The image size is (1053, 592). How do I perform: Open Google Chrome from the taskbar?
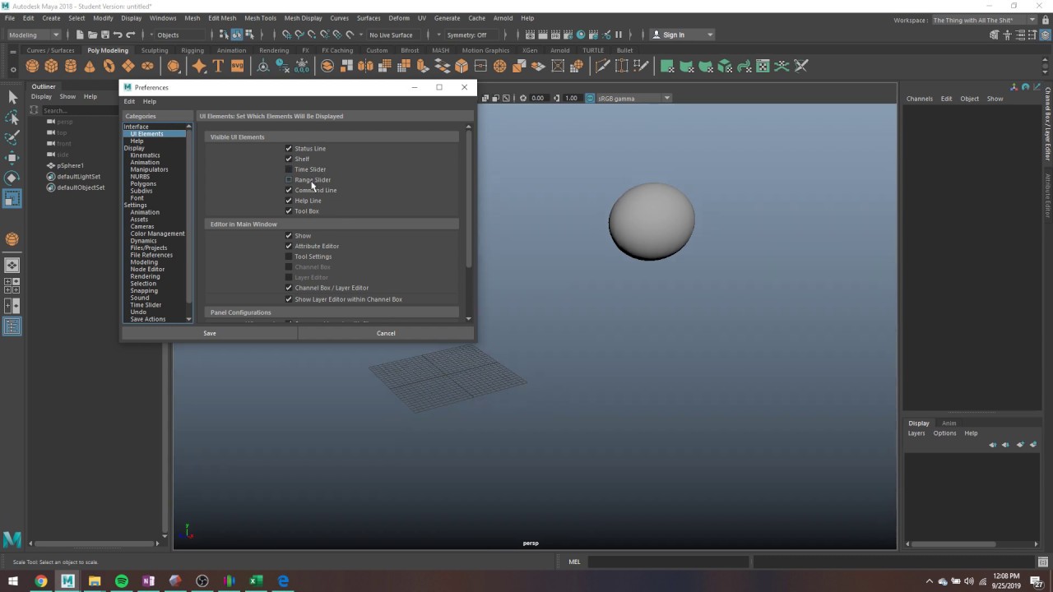pyautogui.click(x=40, y=580)
